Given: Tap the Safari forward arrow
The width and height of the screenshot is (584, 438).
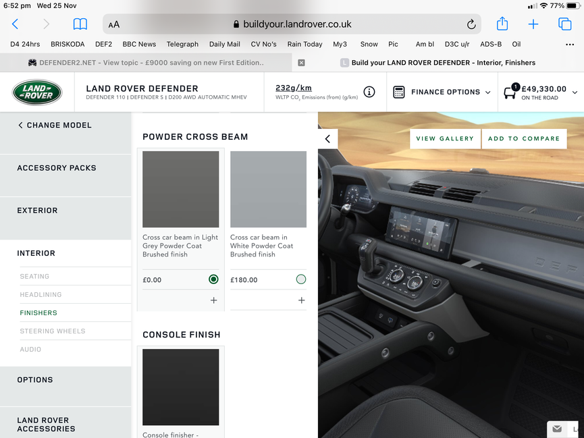Looking at the screenshot, I should coord(46,24).
